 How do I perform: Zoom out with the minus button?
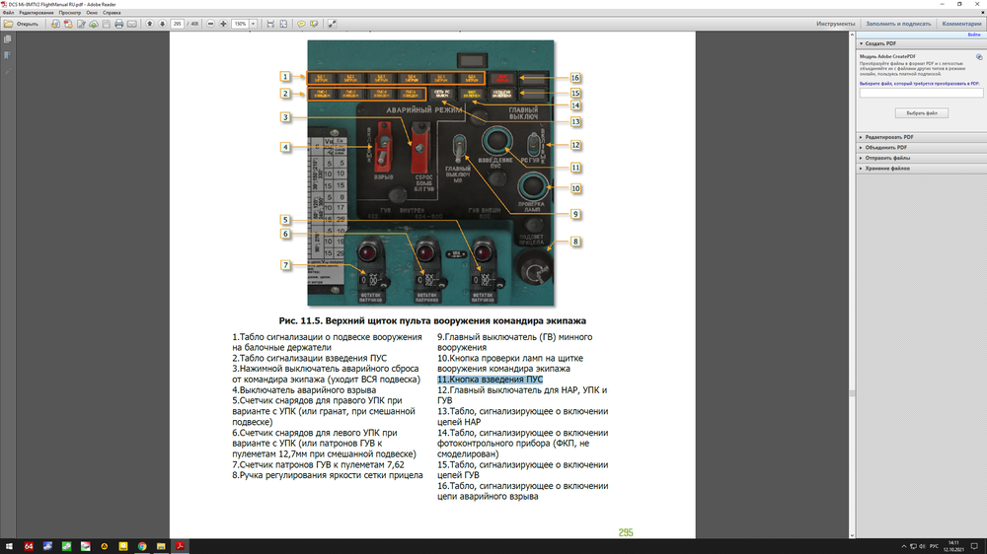[211, 24]
